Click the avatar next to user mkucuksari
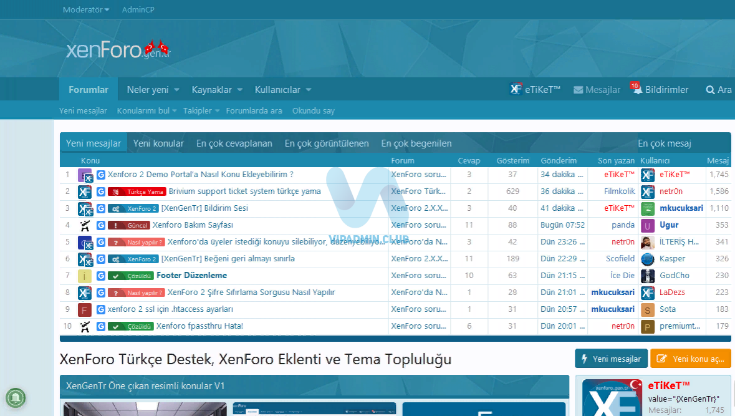This screenshot has width=735, height=416. (647, 209)
